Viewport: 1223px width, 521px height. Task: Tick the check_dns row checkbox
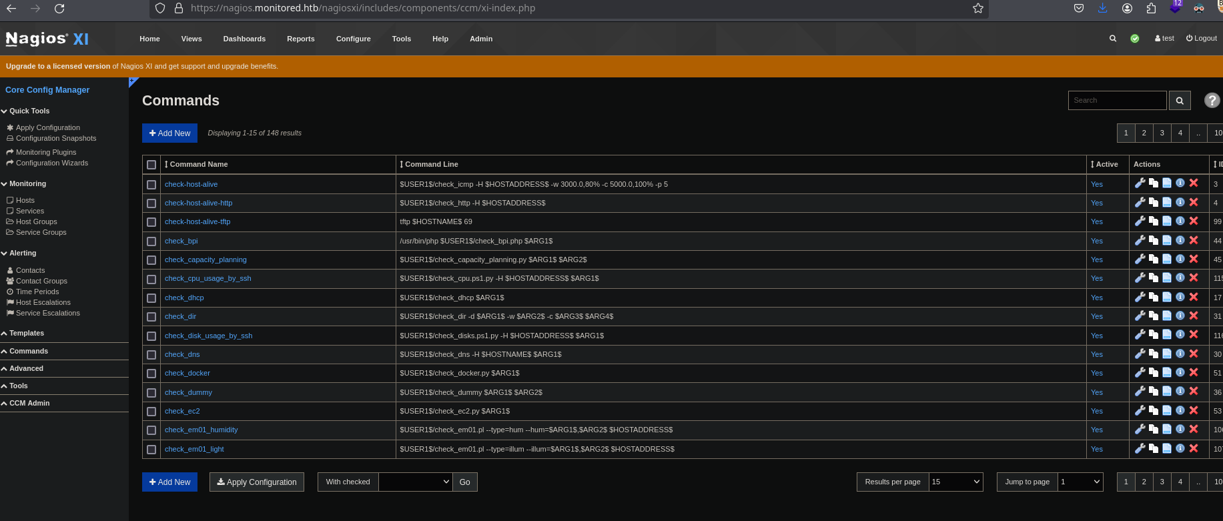point(151,355)
